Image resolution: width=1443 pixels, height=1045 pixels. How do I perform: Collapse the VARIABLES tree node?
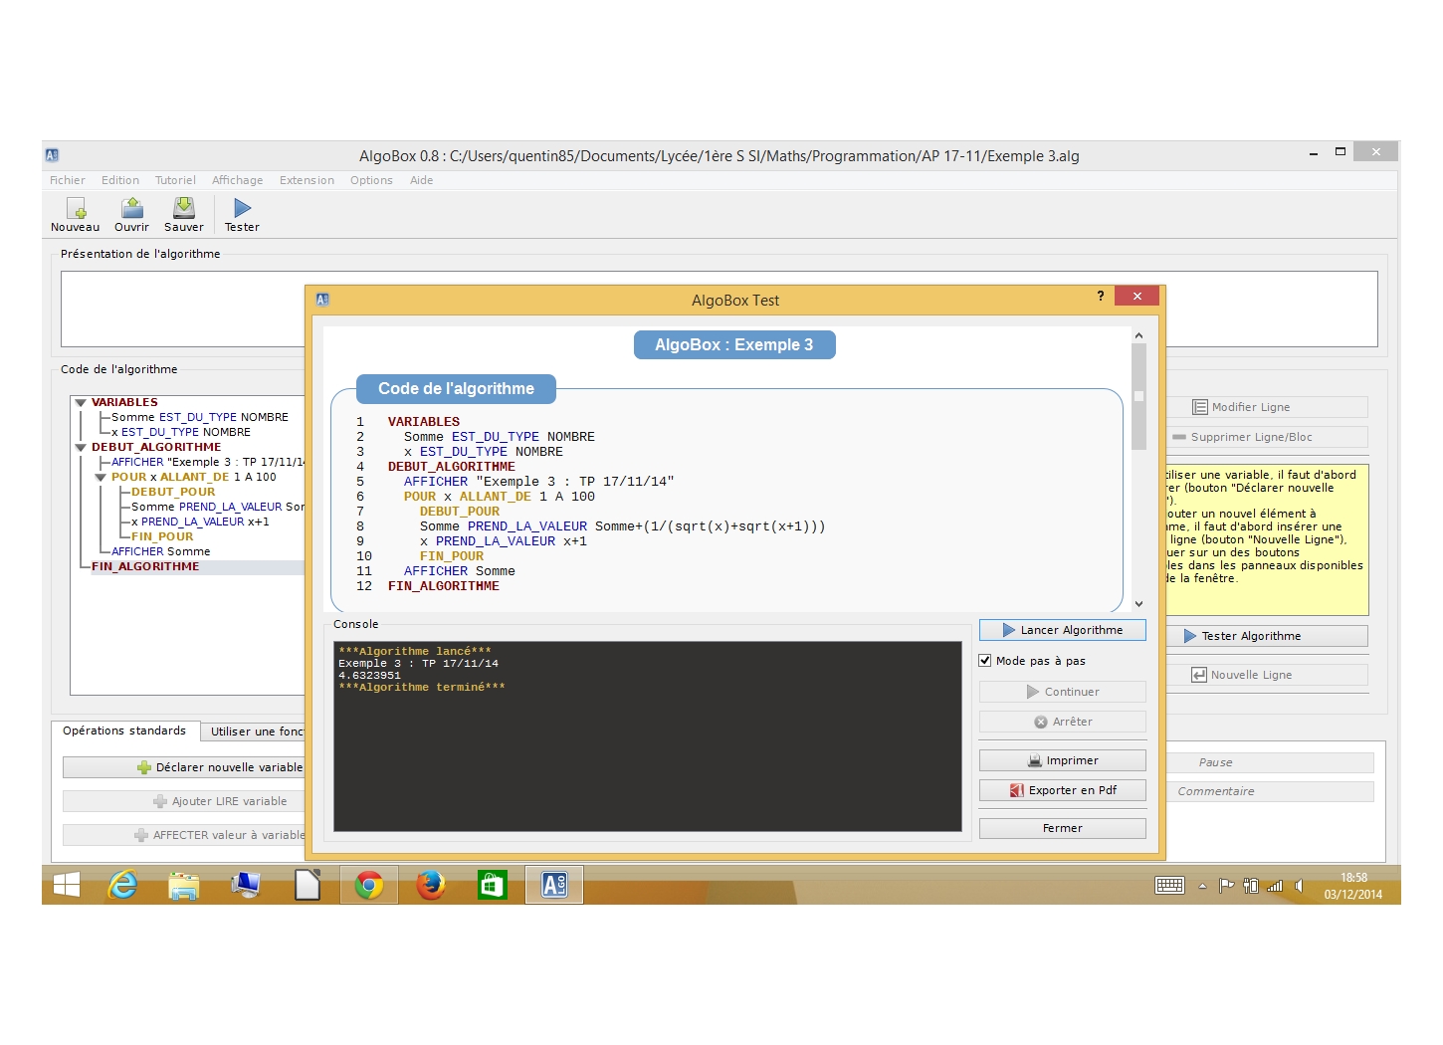81,403
